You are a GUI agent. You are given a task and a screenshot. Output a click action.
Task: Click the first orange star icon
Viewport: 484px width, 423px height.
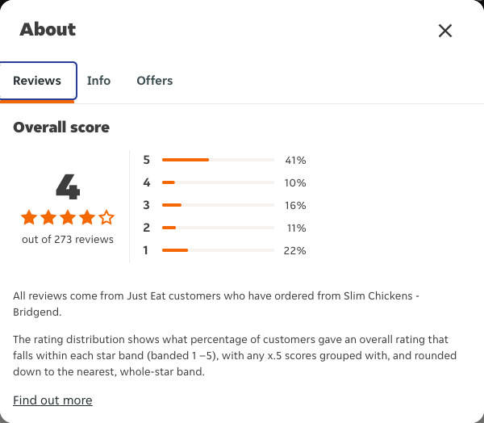(x=29, y=217)
